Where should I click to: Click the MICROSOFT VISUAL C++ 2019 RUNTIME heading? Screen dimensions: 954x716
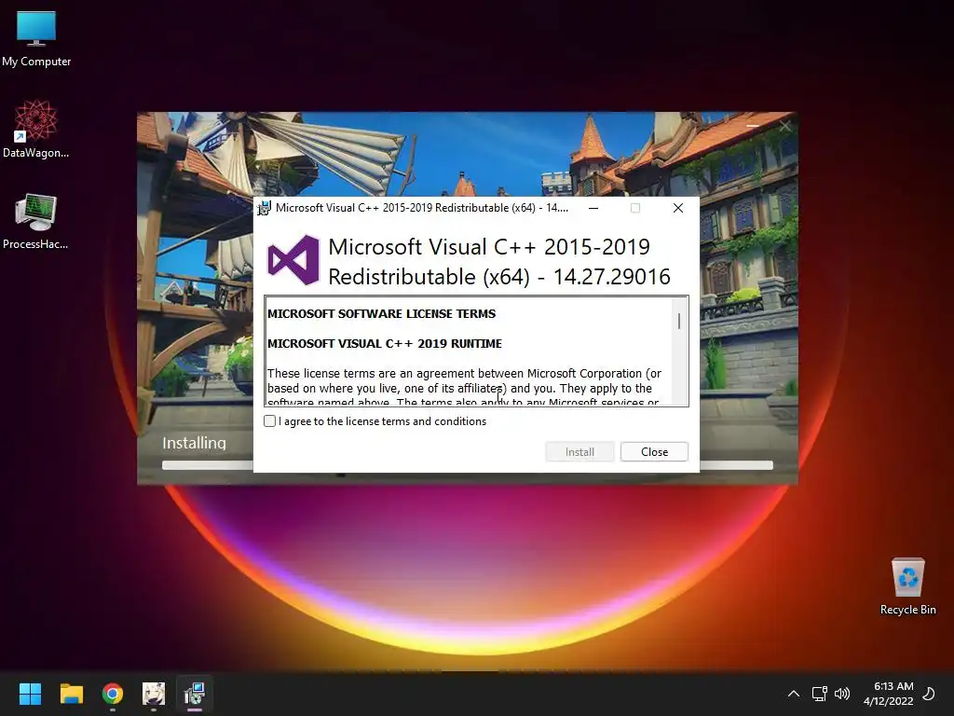point(385,343)
